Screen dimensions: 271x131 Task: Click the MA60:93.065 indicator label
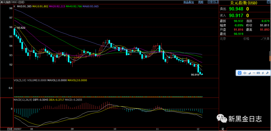91,6
